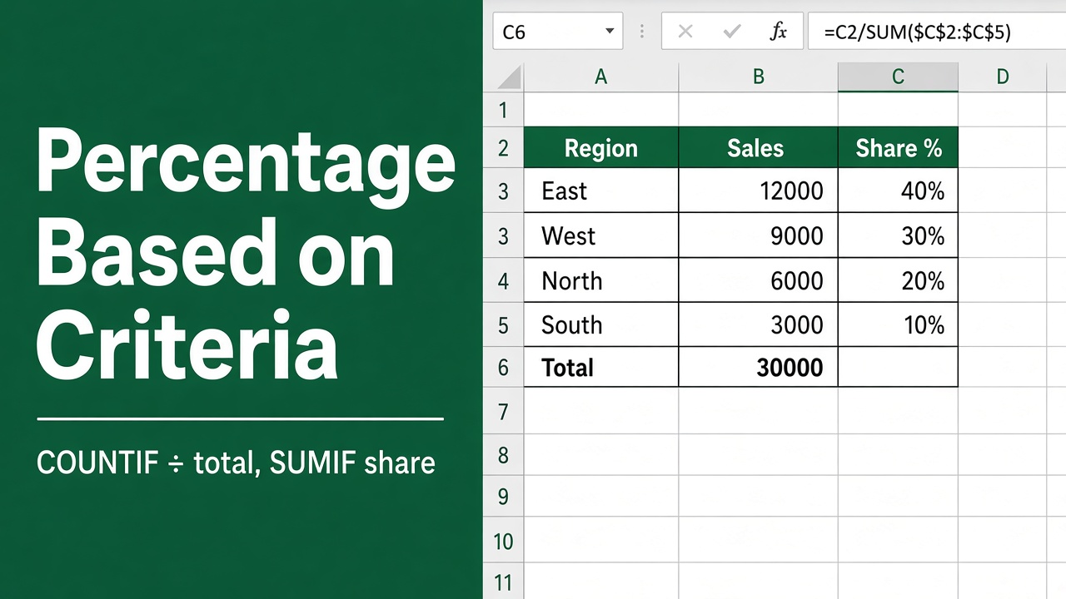Select the empty Share % cell in Total row
Screen dimensions: 1066x599
pyautogui.click(x=898, y=367)
